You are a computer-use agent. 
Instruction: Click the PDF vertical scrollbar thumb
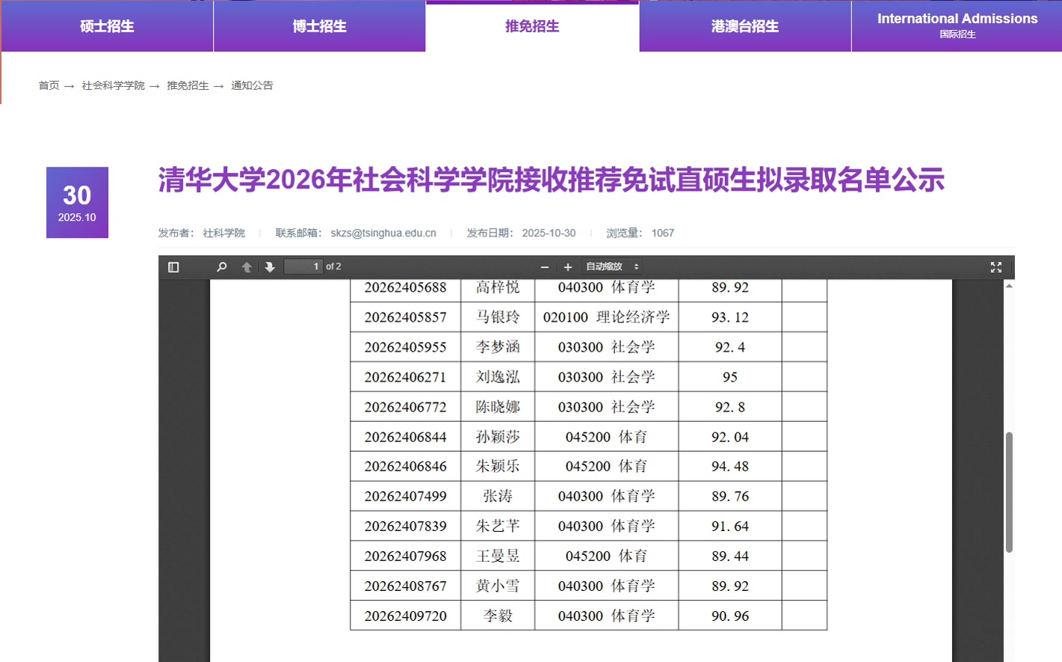click(x=1009, y=491)
